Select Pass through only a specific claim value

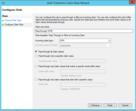tap(36, 56)
